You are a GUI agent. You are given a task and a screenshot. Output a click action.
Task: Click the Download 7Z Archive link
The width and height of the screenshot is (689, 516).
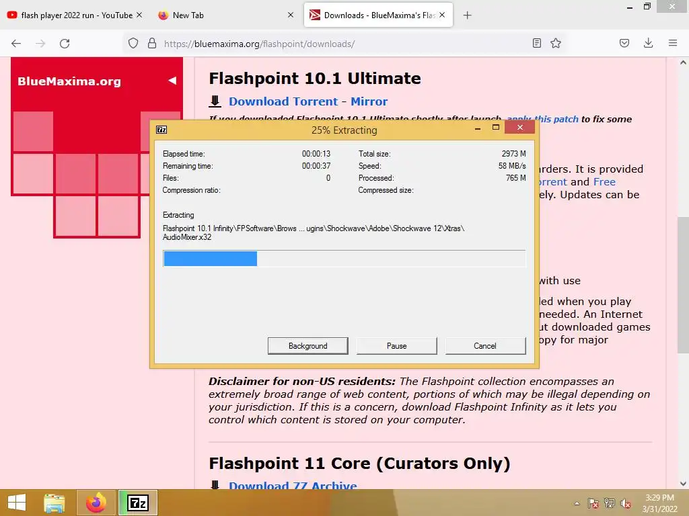coord(293,485)
